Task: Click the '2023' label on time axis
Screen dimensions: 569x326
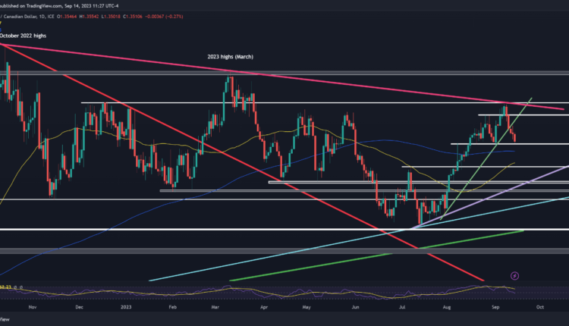Action: [x=125, y=309]
